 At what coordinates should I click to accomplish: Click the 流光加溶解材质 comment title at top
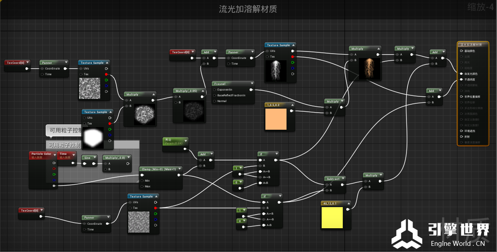[248, 9]
